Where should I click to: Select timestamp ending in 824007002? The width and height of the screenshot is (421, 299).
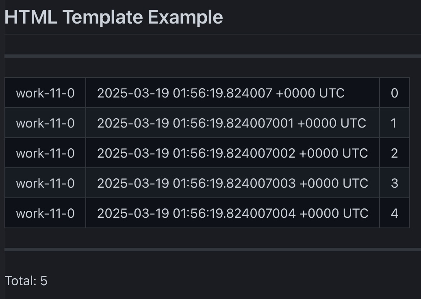(232, 153)
